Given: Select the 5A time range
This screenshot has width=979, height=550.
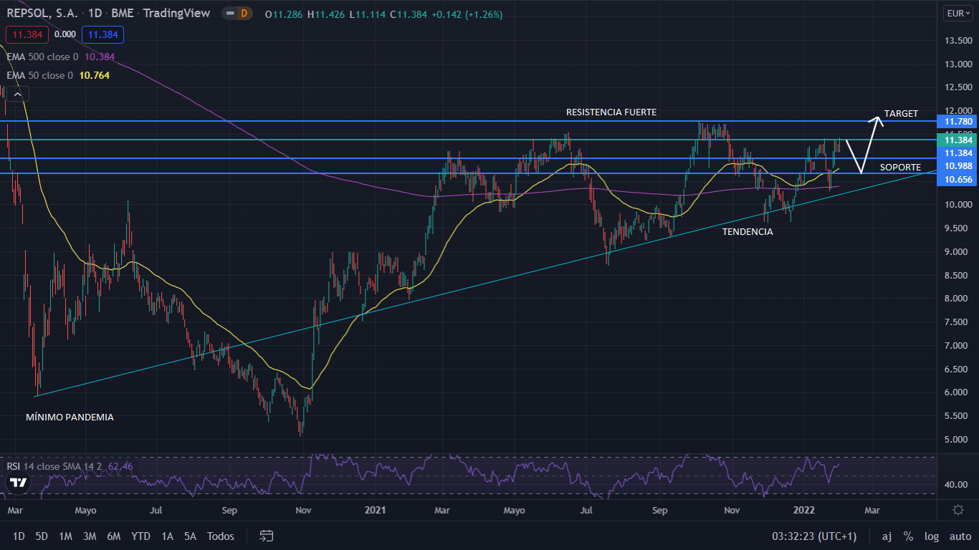Looking at the screenshot, I should (x=190, y=536).
